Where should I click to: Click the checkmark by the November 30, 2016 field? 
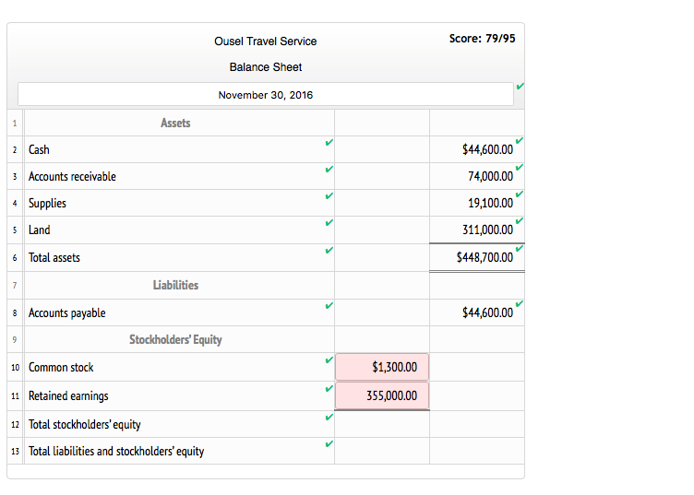pos(520,87)
